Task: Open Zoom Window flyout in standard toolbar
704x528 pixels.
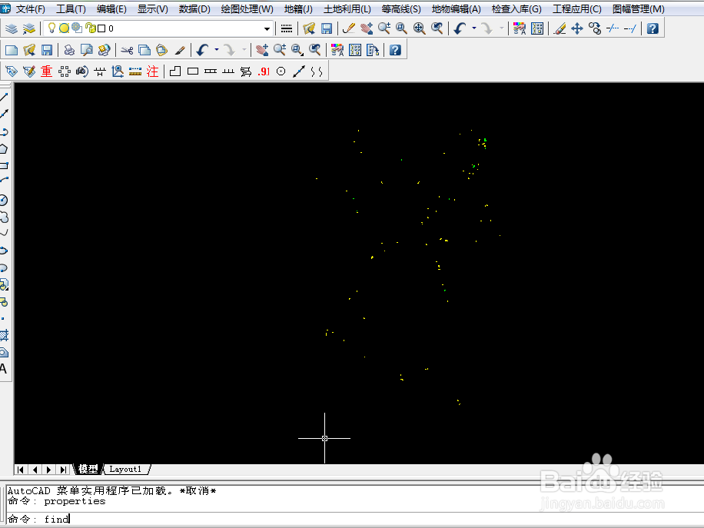Action: tap(297, 50)
